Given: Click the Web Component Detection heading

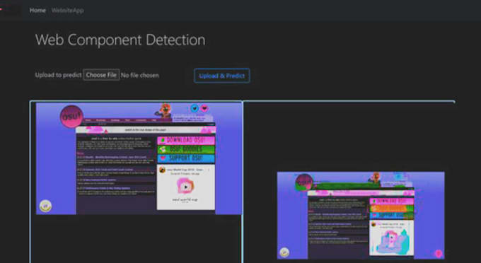Looking at the screenshot, I should point(120,40).
